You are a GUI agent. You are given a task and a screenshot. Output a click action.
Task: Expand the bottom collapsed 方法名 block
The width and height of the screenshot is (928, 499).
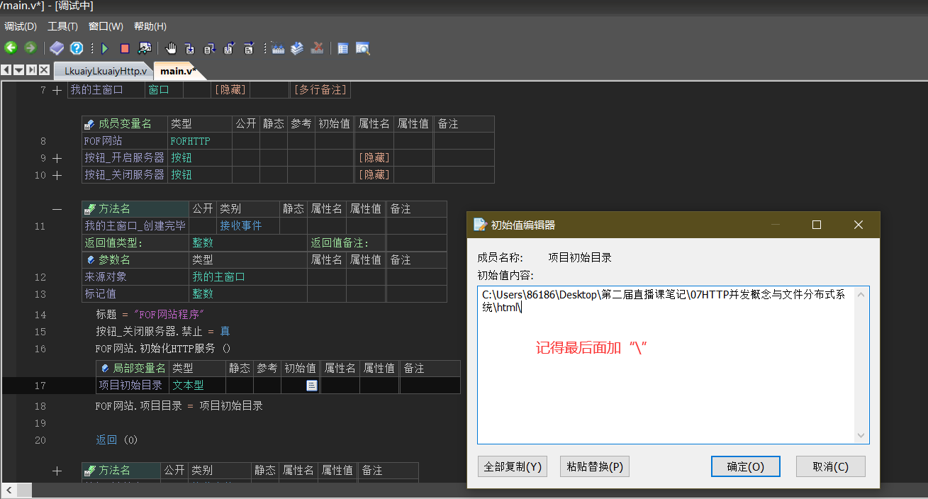[57, 470]
